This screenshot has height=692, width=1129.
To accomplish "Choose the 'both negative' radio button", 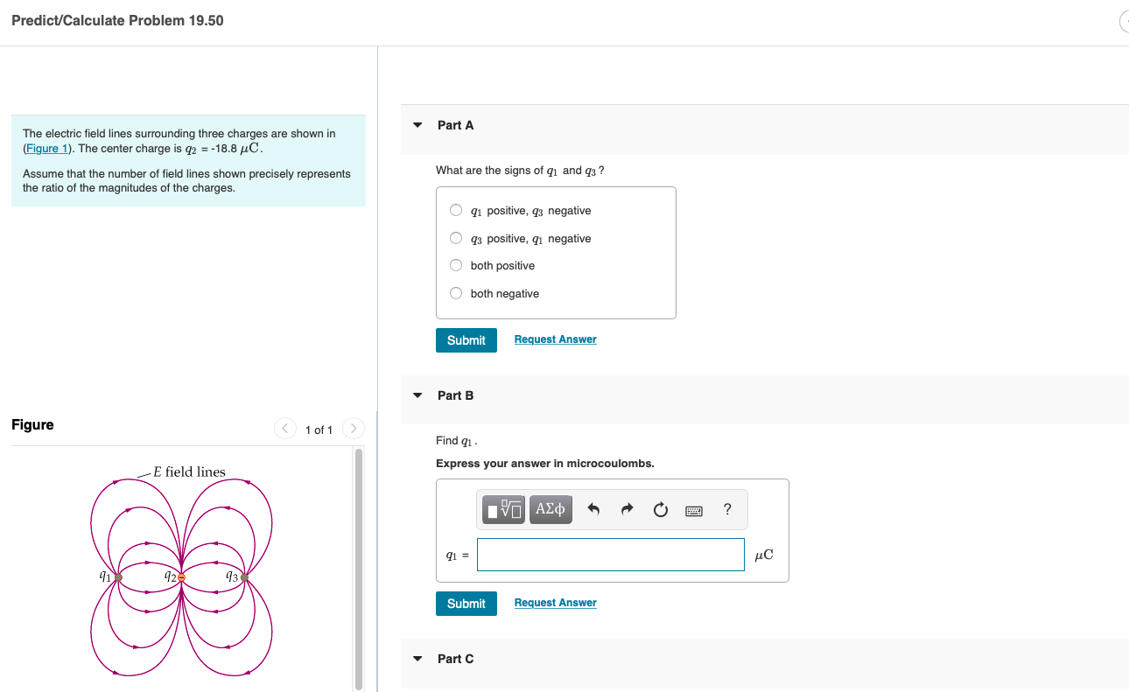I will (456, 293).
